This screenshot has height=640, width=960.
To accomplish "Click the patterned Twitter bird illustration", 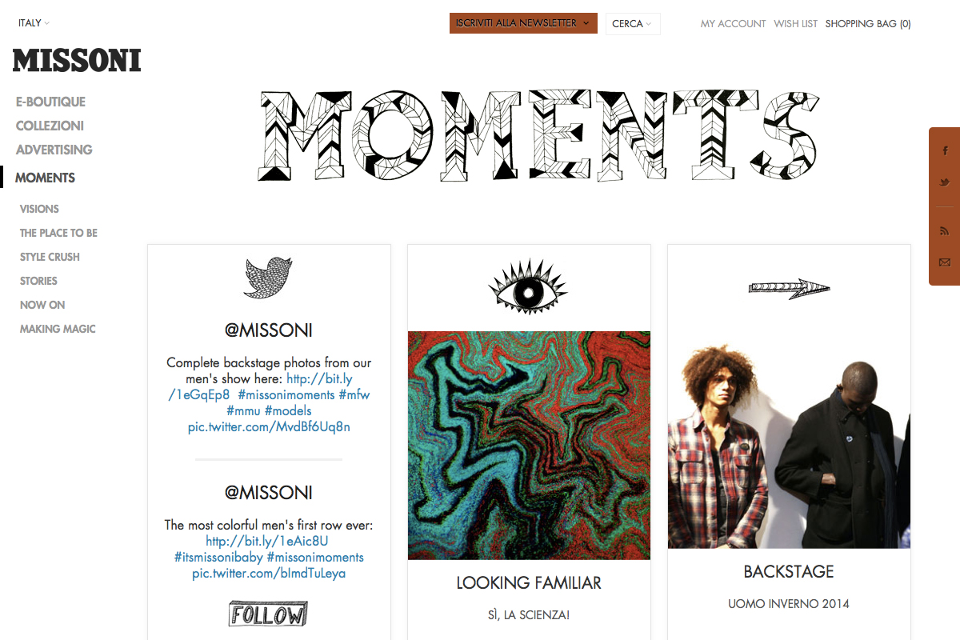I will (268, 278).
